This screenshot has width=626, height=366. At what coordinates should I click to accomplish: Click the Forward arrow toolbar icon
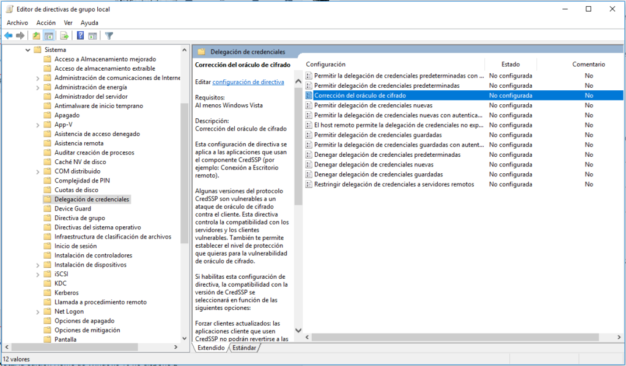coord(20,36)
